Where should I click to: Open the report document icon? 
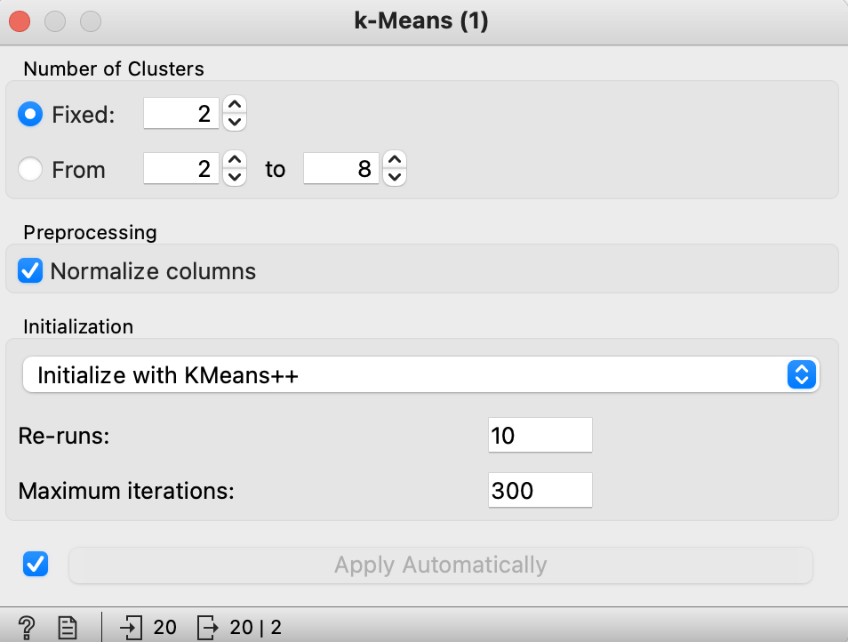click(x=68, y=628)
